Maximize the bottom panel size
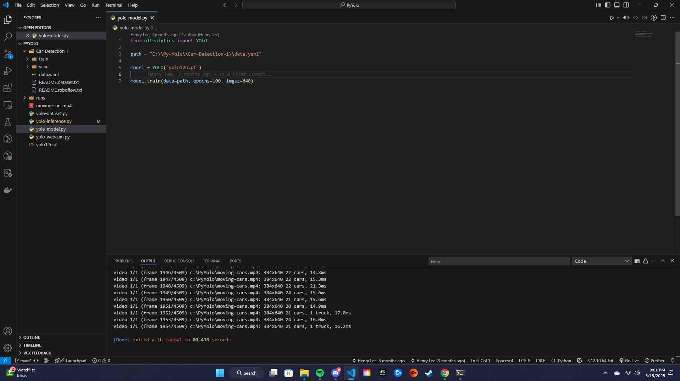This screenshot has height=381, width=680. point(663,261)
